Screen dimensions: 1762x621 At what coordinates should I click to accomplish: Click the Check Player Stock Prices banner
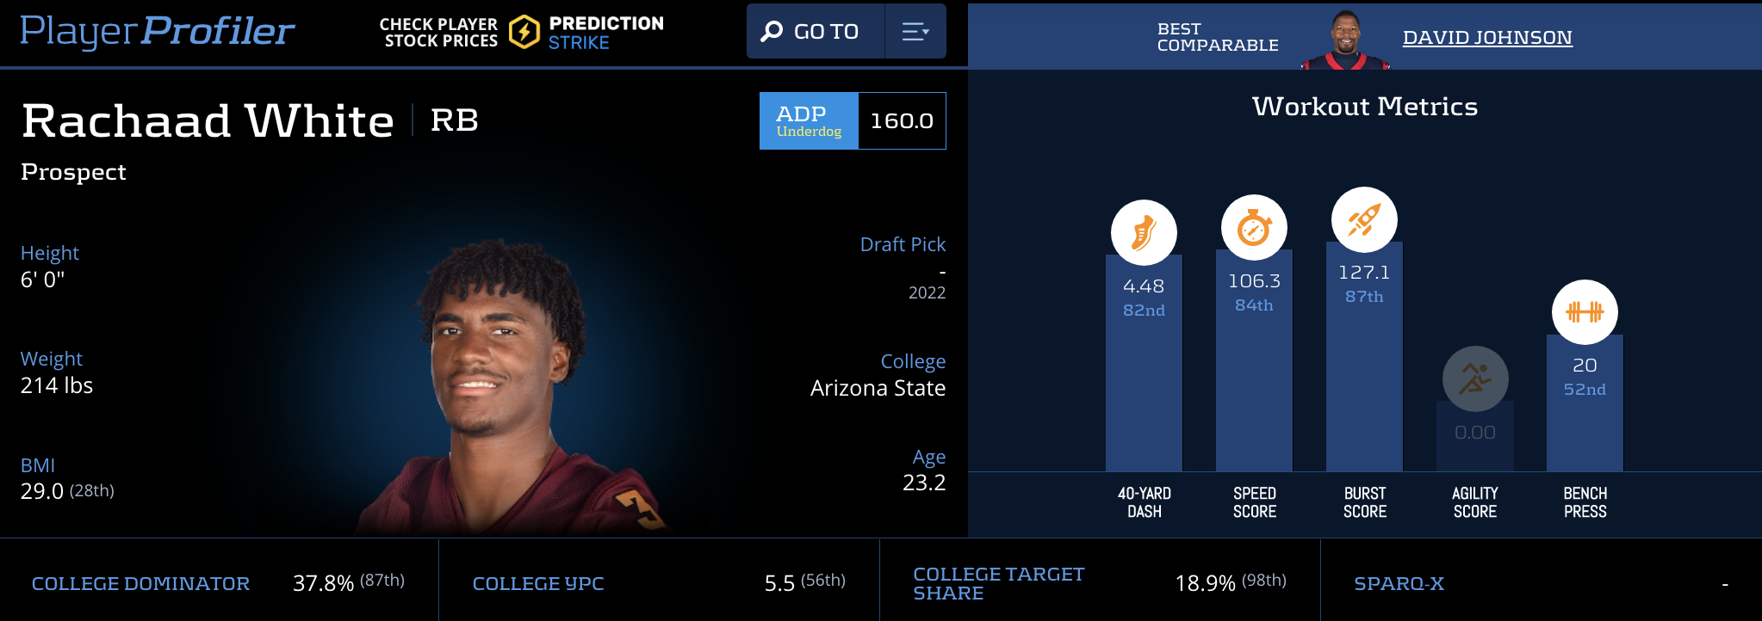438,33
